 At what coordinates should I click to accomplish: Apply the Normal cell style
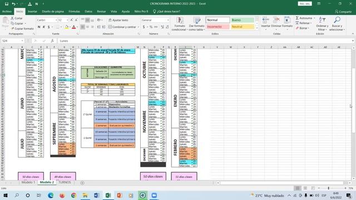click(x=217, y=20)
